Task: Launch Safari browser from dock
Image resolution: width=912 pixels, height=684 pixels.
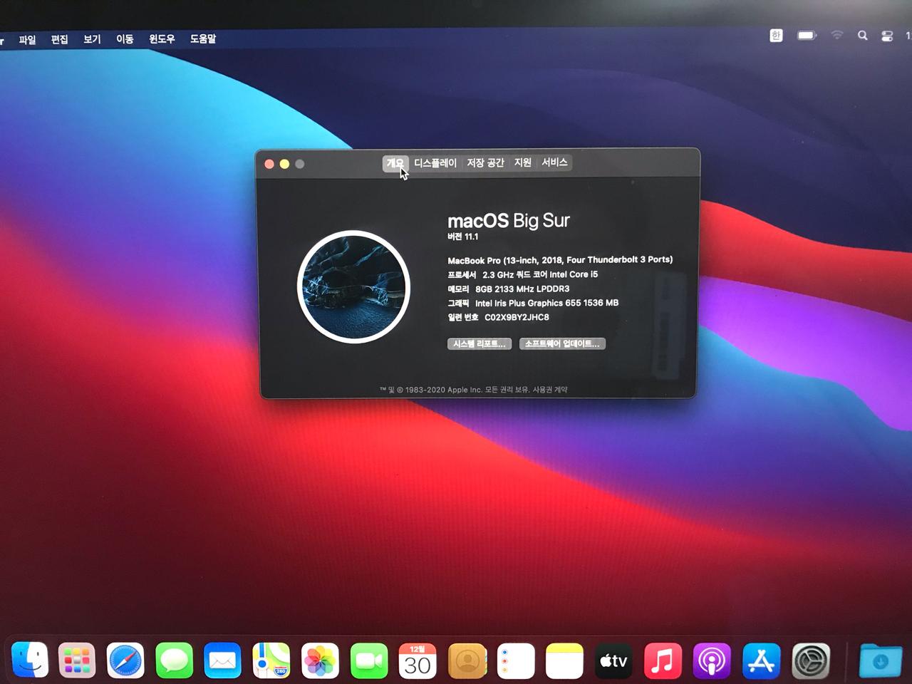Action: 125,660
